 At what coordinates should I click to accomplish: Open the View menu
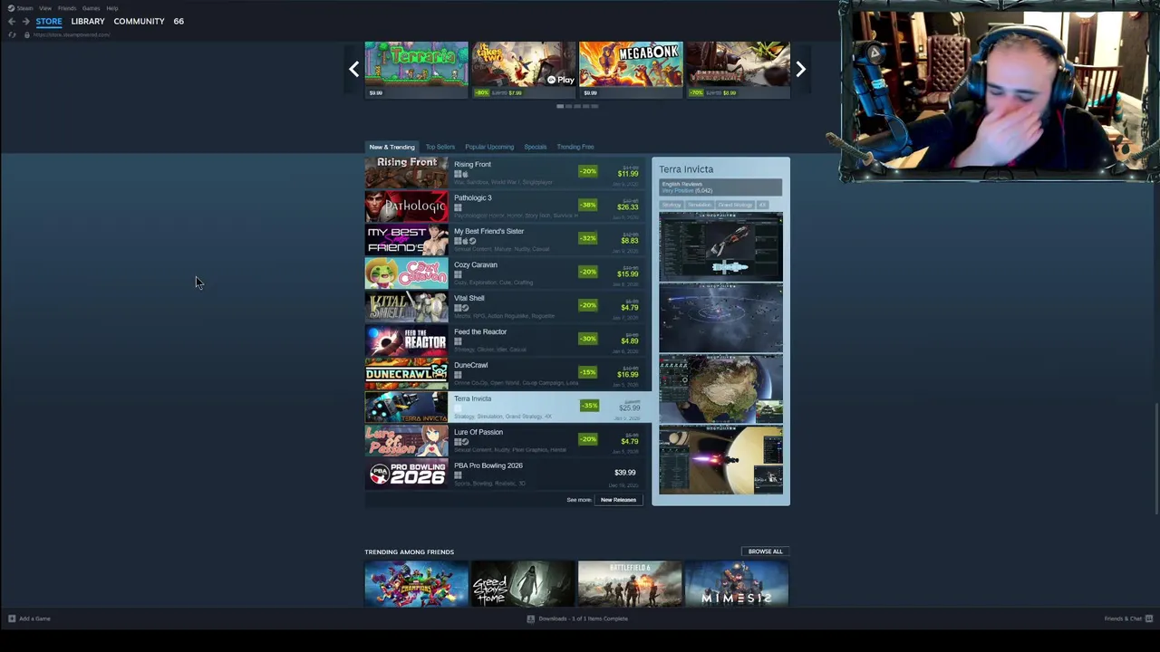point(45,8)
